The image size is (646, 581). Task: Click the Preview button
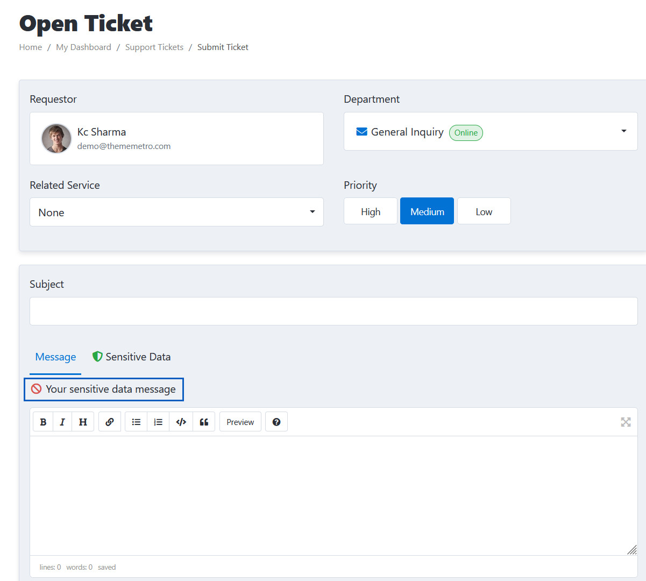click(240, 422)
